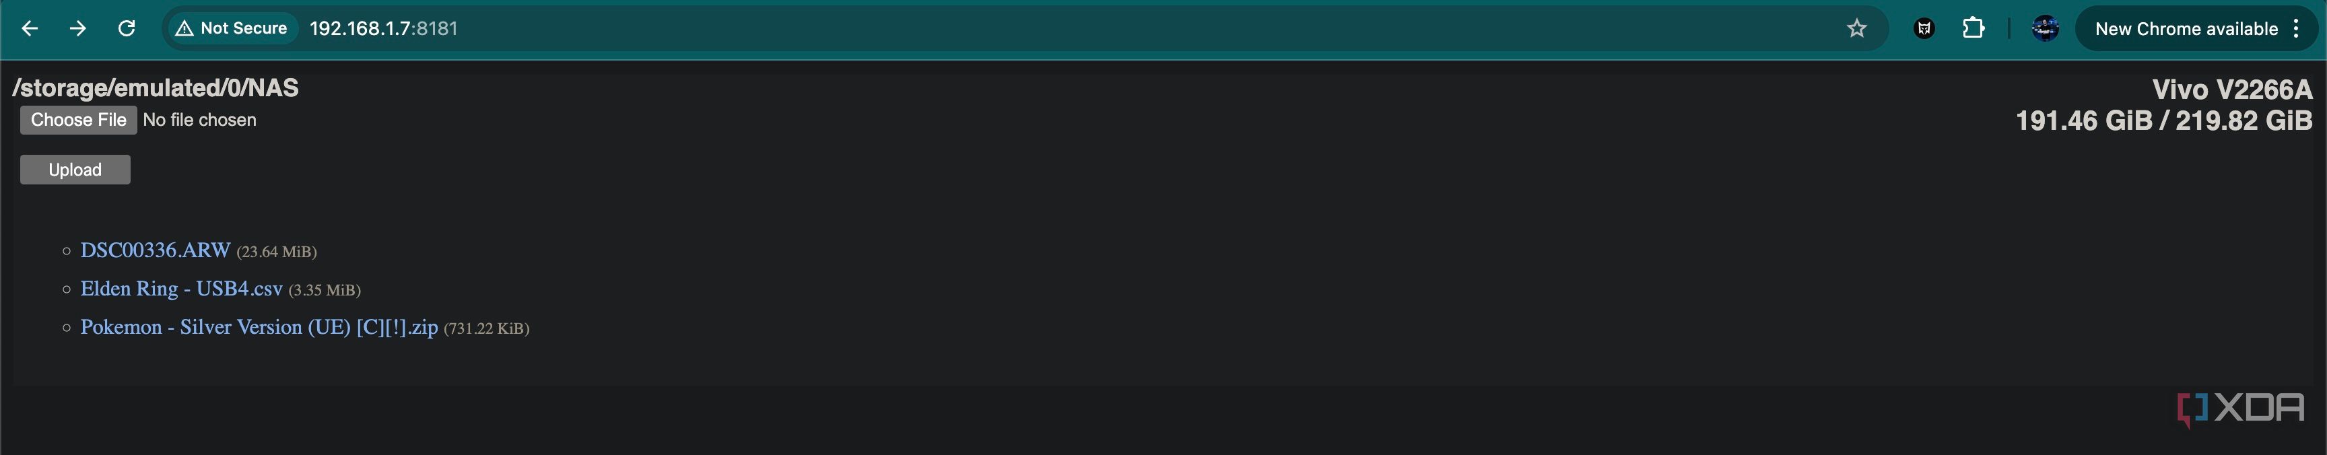Open Chrome three-dot menu
Screen dimensions: 2327x455
2295,29
